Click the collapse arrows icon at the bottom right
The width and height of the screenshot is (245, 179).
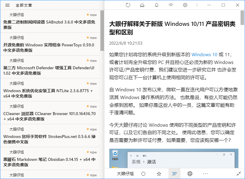click(x=239, y=174)
